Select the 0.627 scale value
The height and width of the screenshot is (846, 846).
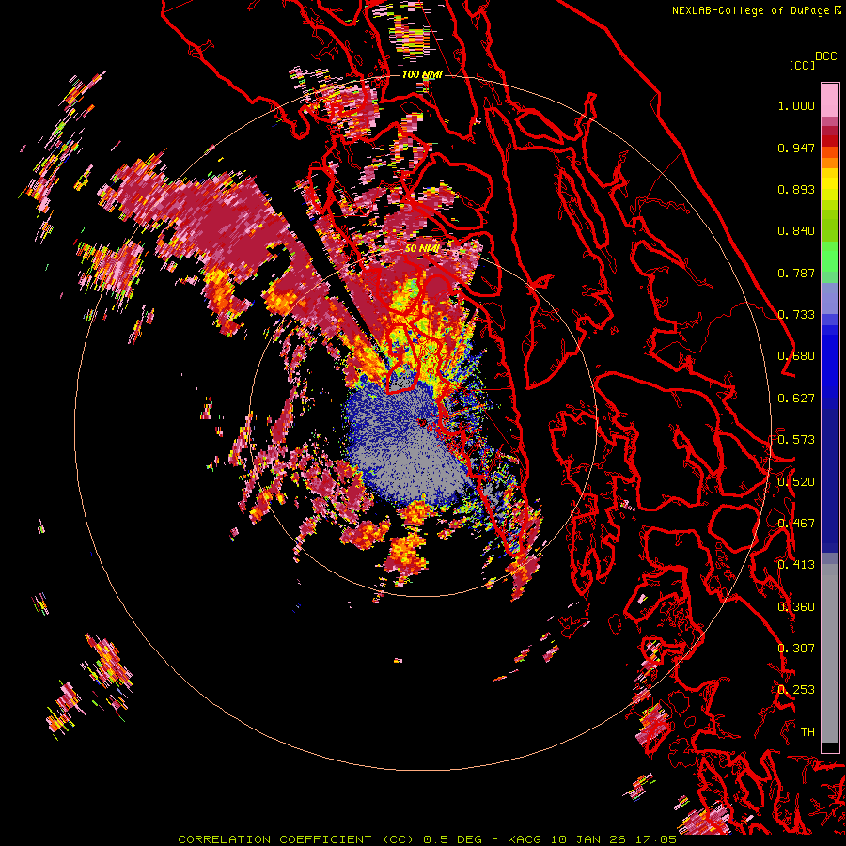pyautogui.click(x=796, y=399)
